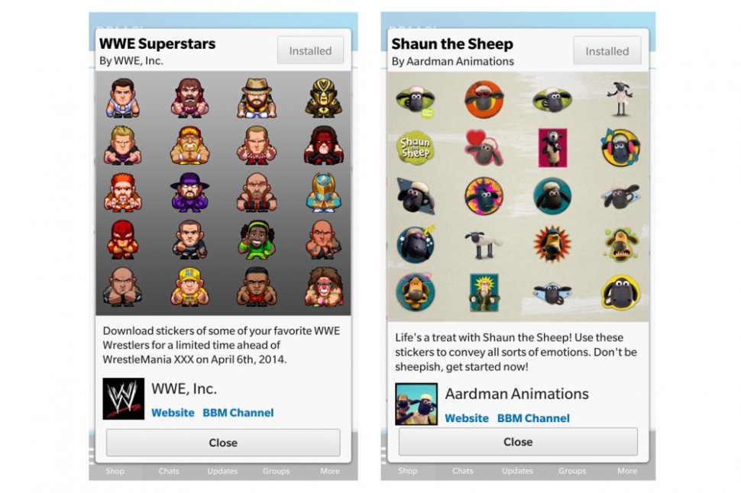Click Installed button for Shaun the Sheep
The width and height of the screenshot is (741, 493).
pos(607,51)
